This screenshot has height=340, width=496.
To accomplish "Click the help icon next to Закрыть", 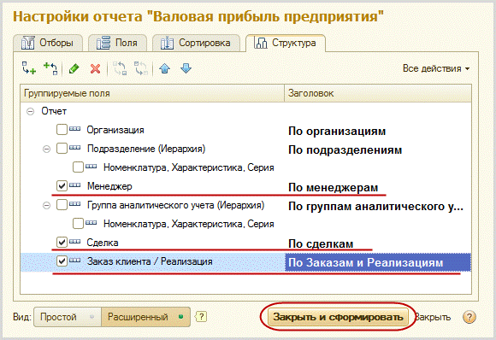I will click(x=469, y=317).
